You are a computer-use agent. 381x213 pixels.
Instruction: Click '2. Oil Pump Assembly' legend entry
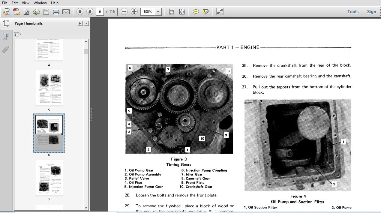pyautogui.click(x=143, y=174)
